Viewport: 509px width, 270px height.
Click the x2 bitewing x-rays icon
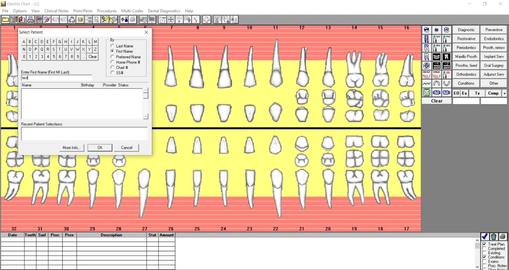coord(447,65)
